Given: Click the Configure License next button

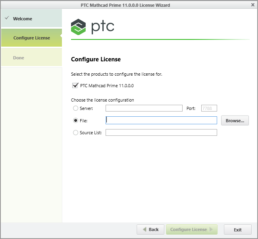Looking at the screenshot, I should pyautogui.click(x=192, y=229).
